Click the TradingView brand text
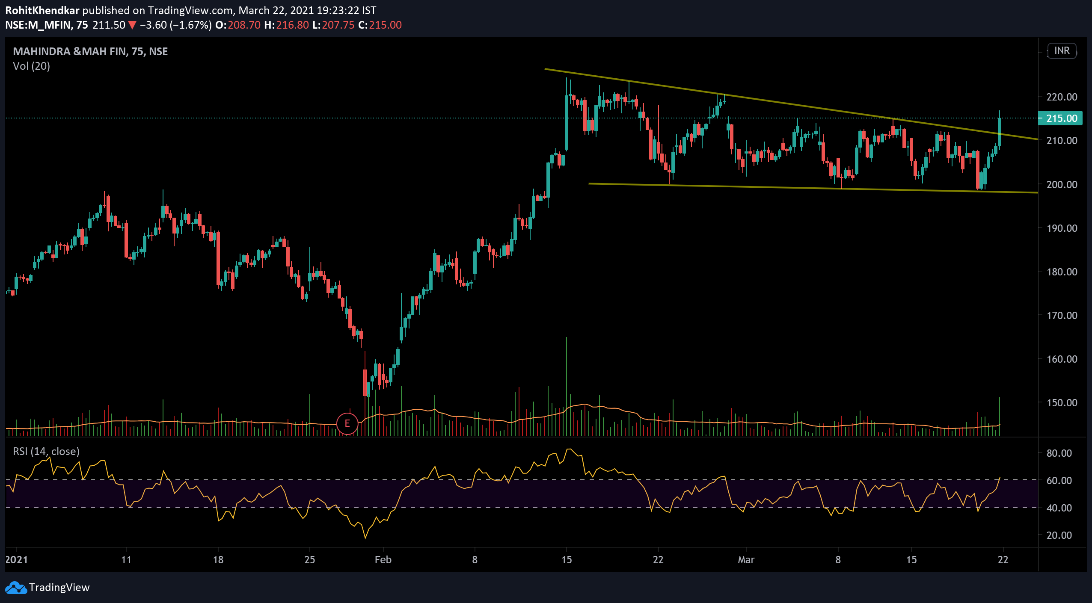1092x603 pixels. [59, 588]
